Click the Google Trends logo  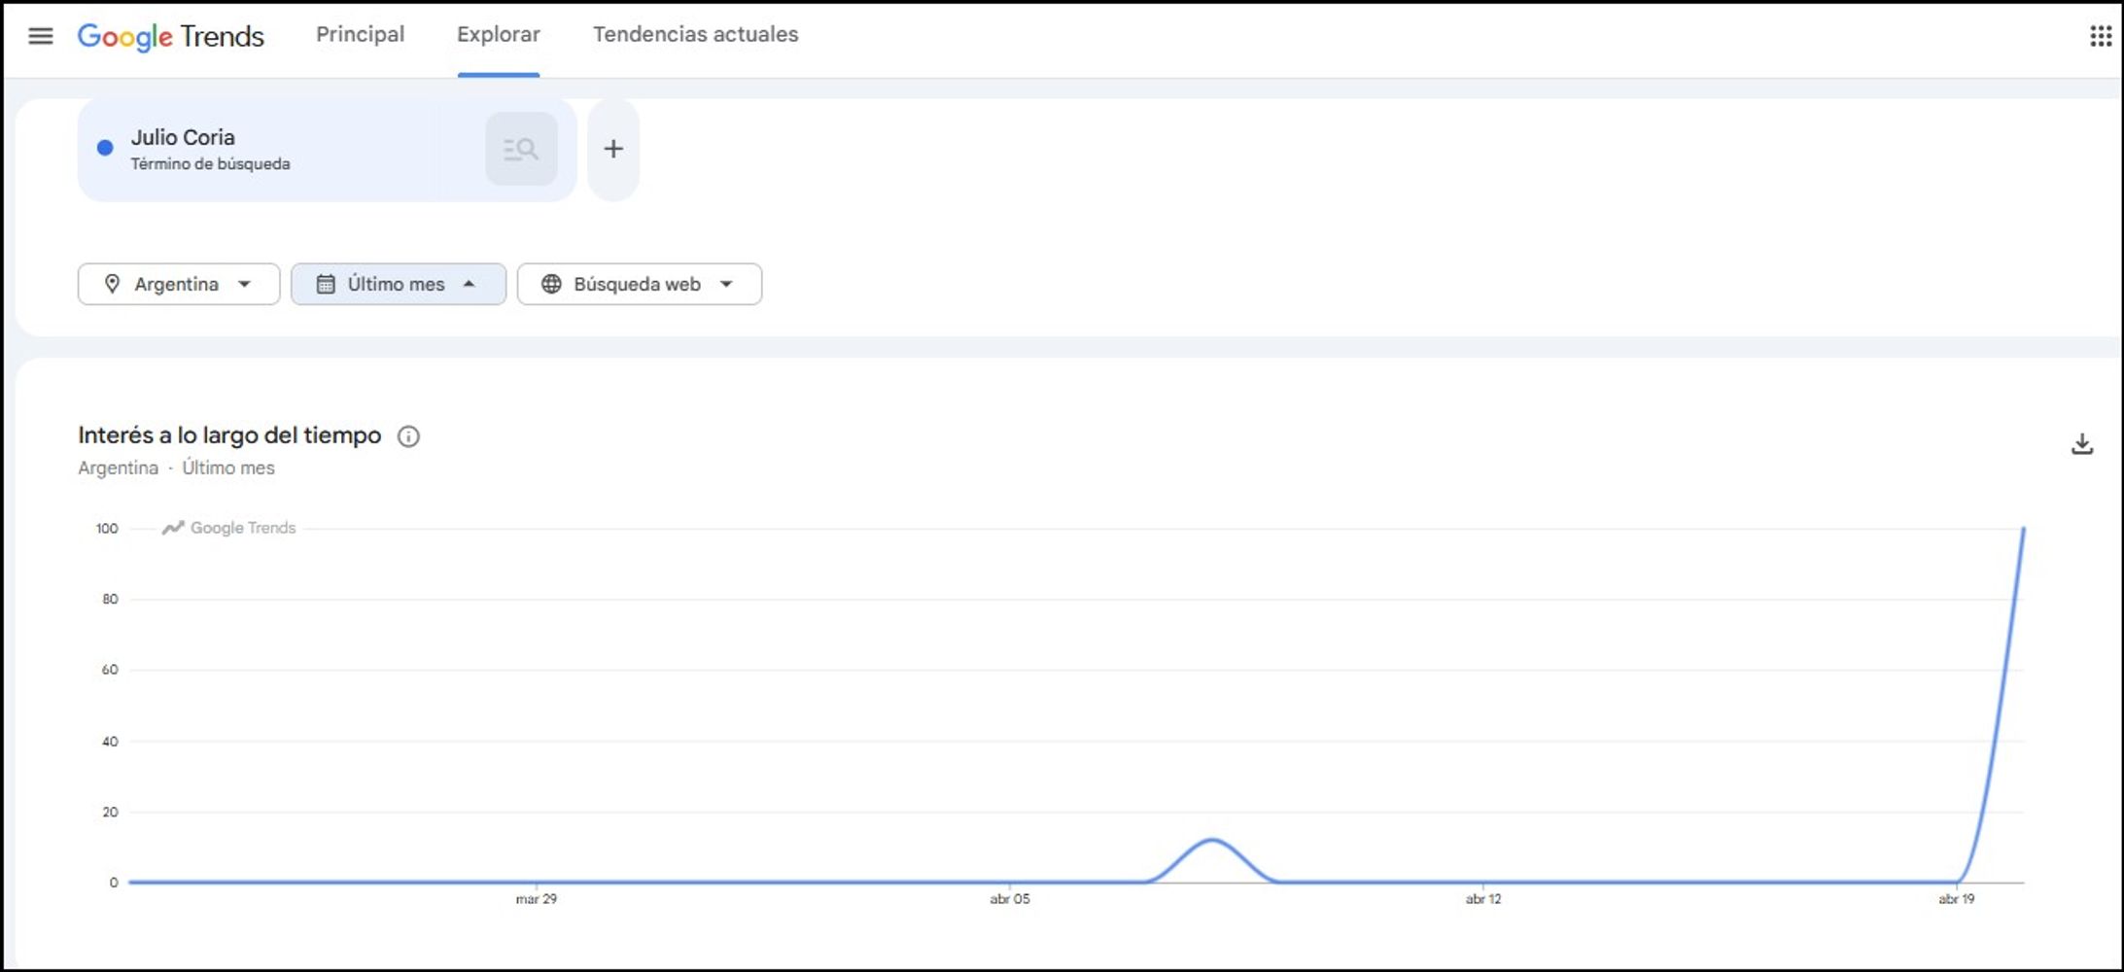coord(170,36)
